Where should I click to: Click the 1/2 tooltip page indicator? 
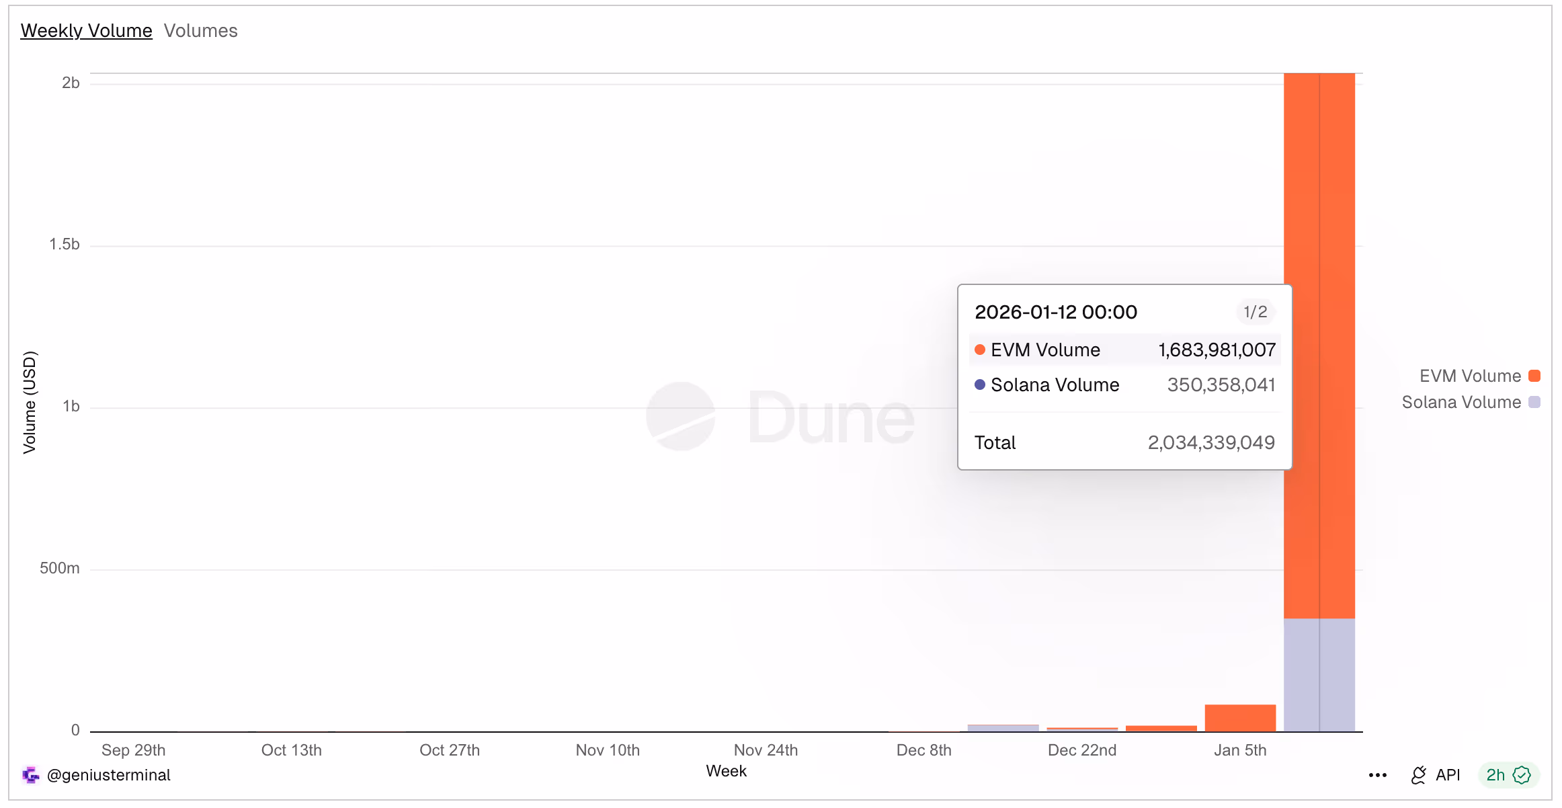click(1255, 312)
